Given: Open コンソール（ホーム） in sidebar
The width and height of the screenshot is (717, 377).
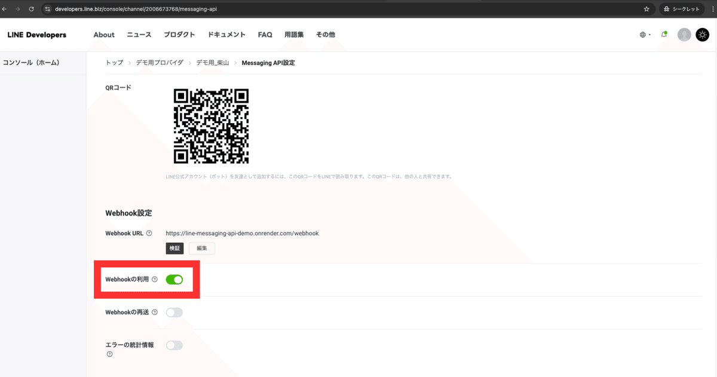Looking at the screenshot, I should coord(31,63).
